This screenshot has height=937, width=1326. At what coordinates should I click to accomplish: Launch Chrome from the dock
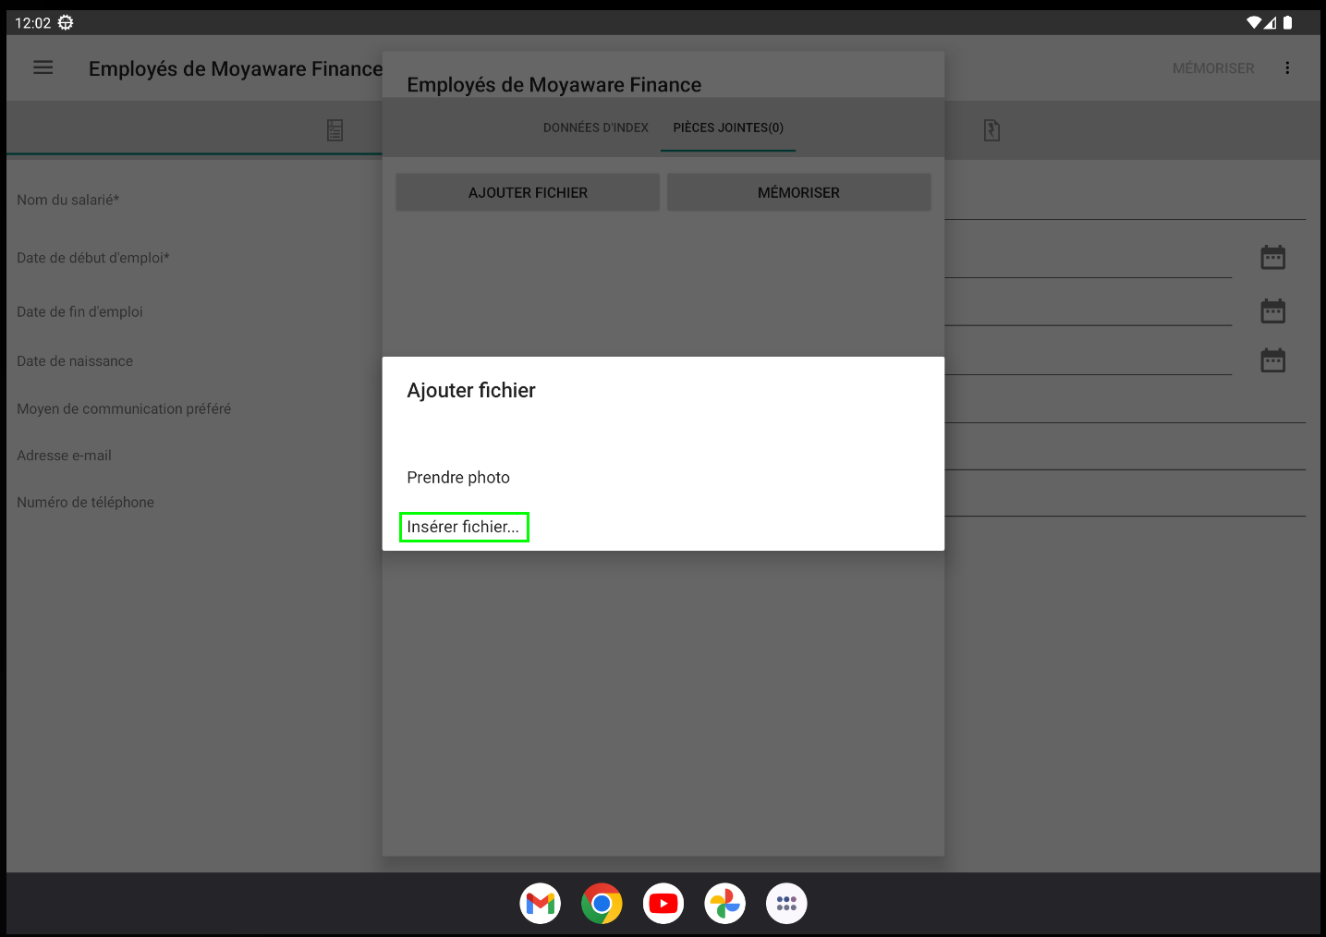coord(602,904)
